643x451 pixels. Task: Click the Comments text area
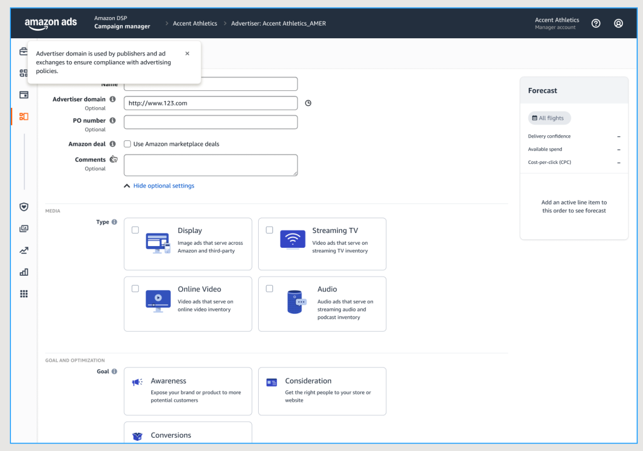click(x=211, y=165)
